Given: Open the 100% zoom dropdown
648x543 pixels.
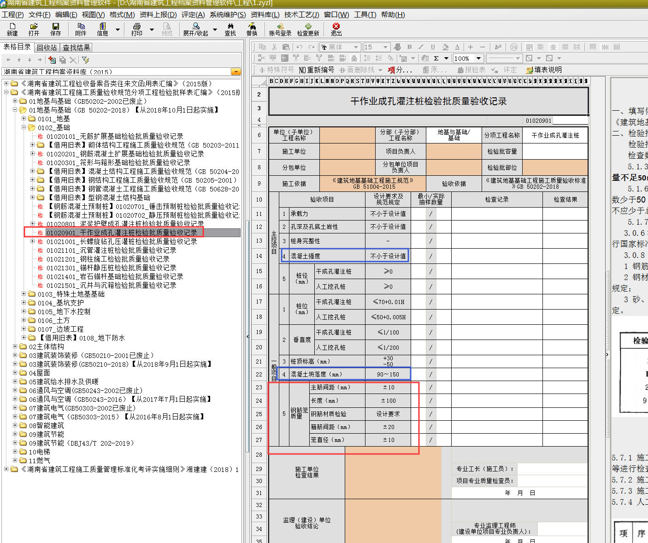Looking at the screenshot, I should coord(479,58).
